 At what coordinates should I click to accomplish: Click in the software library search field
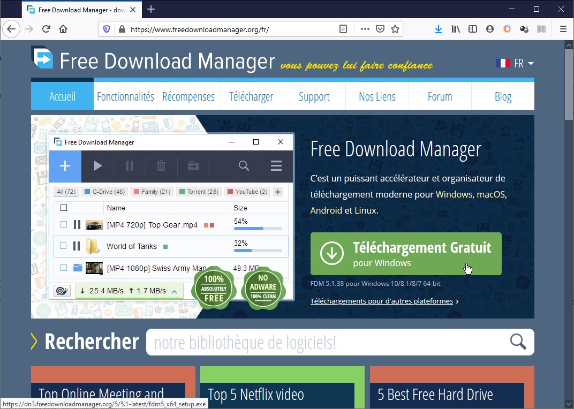point(327,342)
